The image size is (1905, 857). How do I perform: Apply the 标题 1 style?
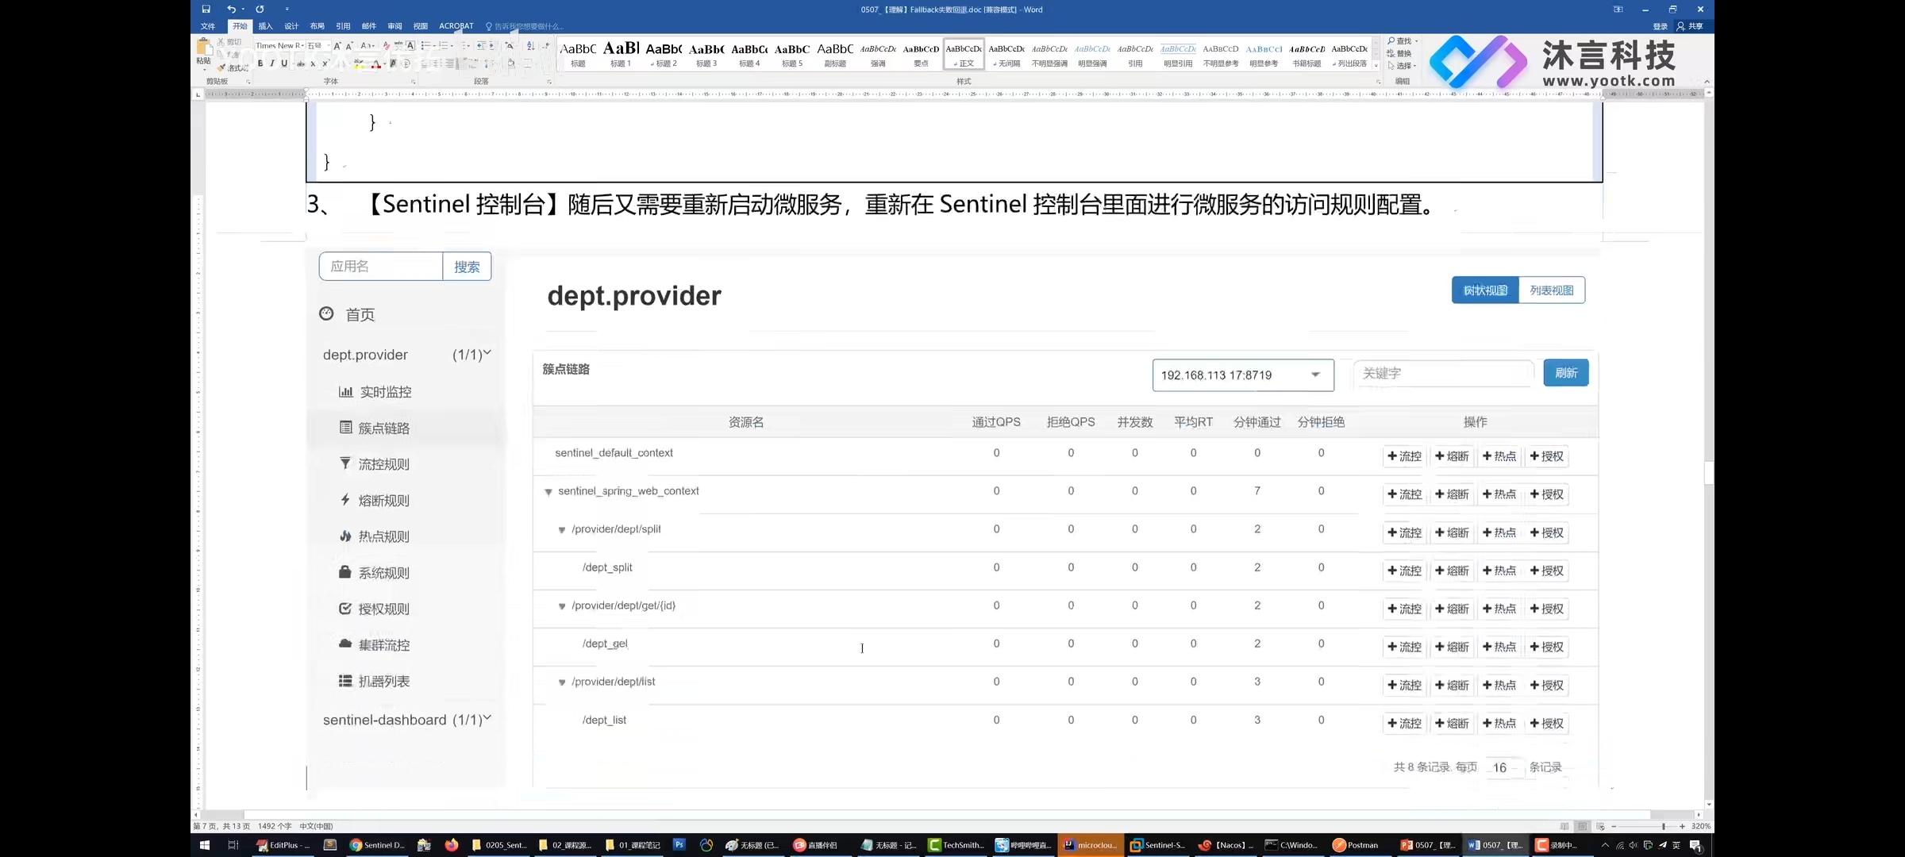point(621,54)
